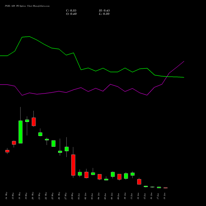Click the green indicator line's peak
The image size is (206, 206).
pyautogui.click(x=29, y=37)
